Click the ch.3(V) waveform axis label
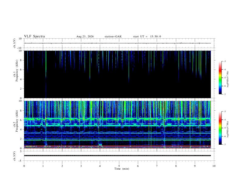The width and height of the screenshot is (241, 186). click(x=15, y=156)
